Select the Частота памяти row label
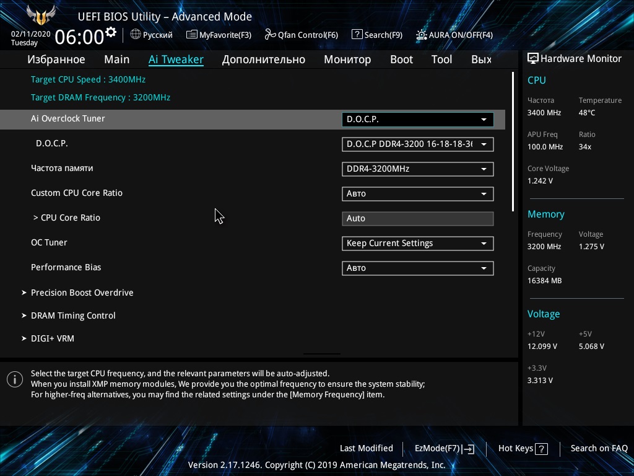Image resolution: width=634 pixels, height=476 pixels. pyautogui.click(x=62, y=169)
